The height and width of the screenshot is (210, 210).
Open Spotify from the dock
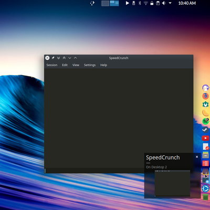click(x=205, y=121)
